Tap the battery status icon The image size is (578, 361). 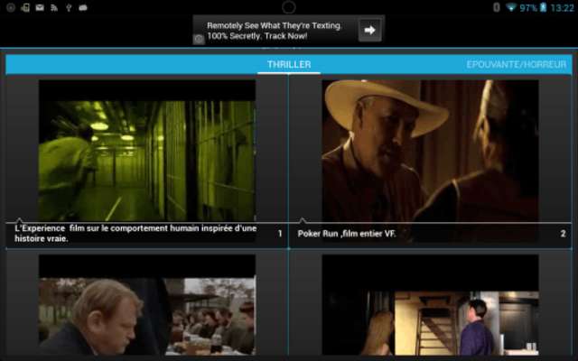point(543,7)
